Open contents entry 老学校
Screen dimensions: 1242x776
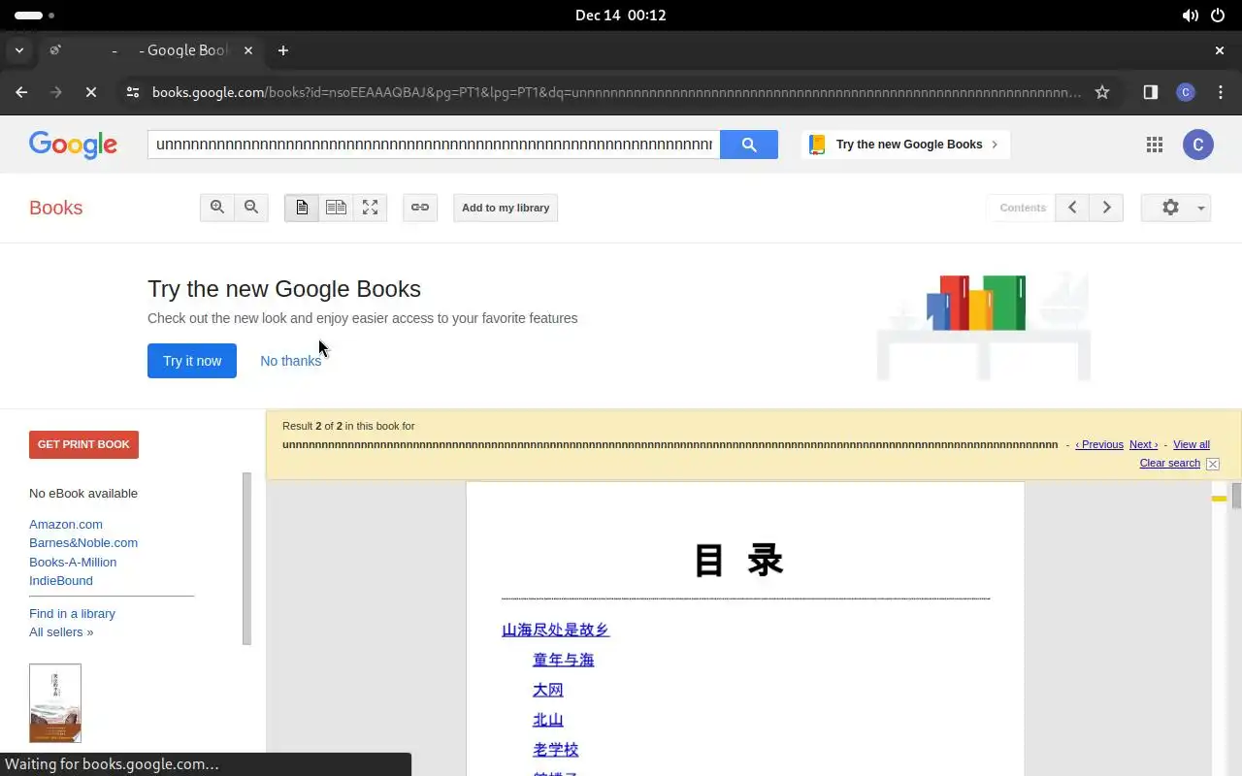pos(556,750)
